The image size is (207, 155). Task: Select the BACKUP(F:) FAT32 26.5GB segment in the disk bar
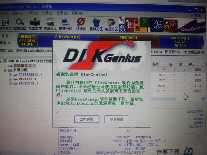tap(180, 42)
